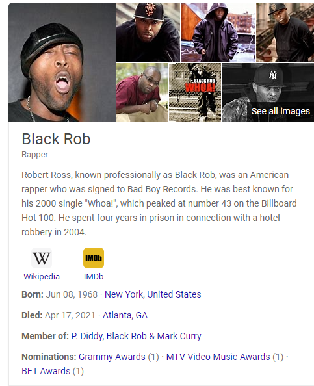314x386 pixels.
Task: Click the Rapper subtitle text
Action: pos(34,155)
